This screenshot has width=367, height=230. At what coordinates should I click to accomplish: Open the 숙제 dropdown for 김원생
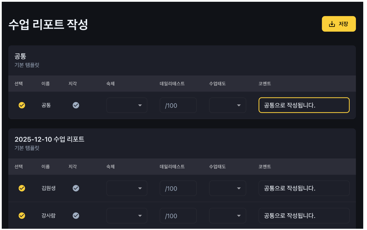pyautogui.click(x=127, y=188)
